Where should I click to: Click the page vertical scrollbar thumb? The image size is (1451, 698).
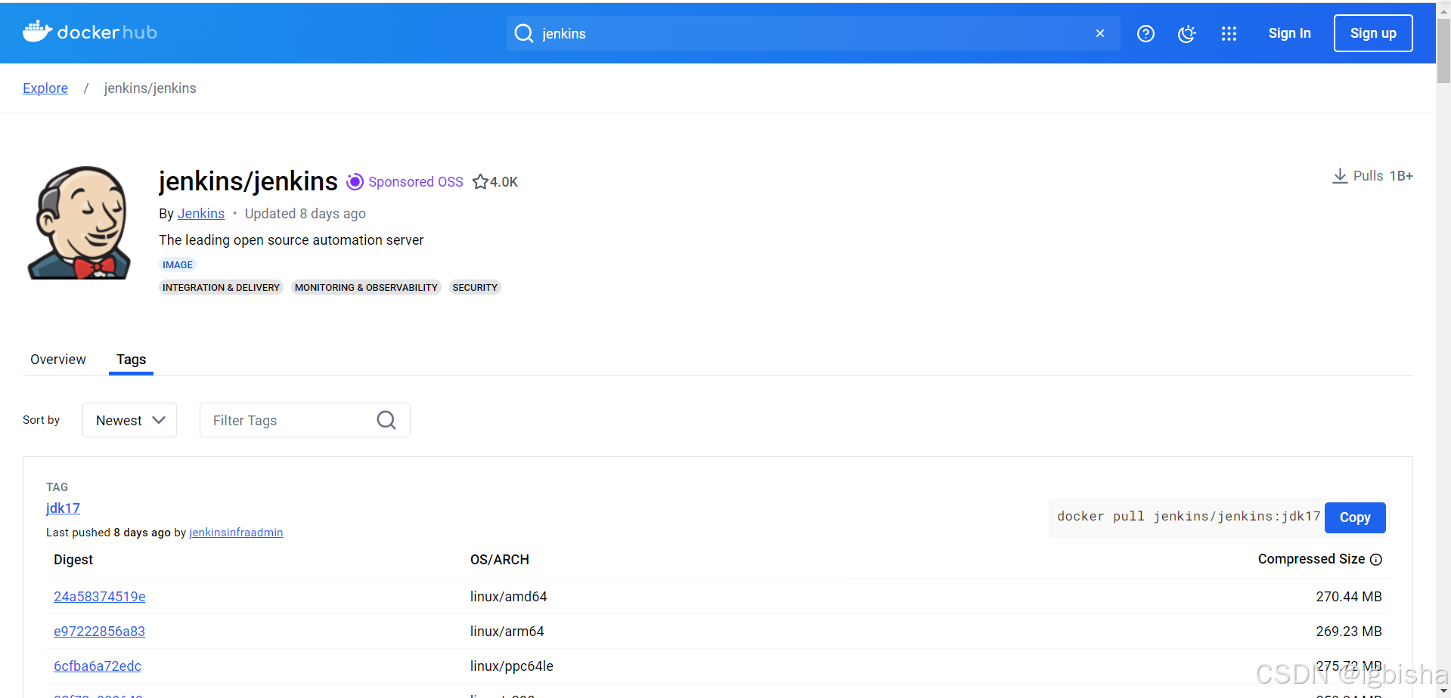pyautogui.click(x=1443, y=51)
